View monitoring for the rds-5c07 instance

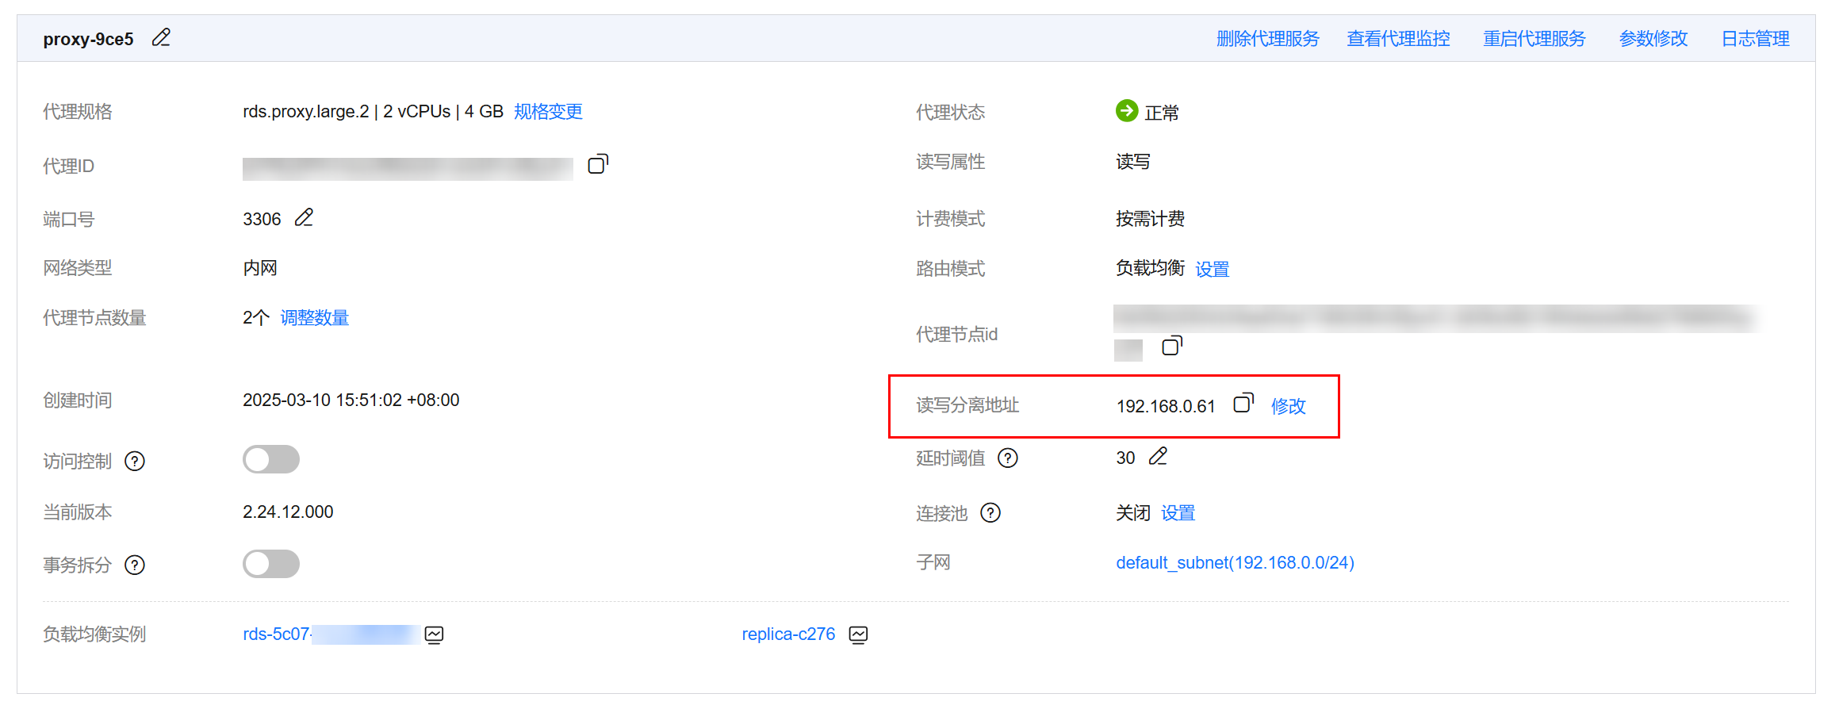click(x=434, y=634)
